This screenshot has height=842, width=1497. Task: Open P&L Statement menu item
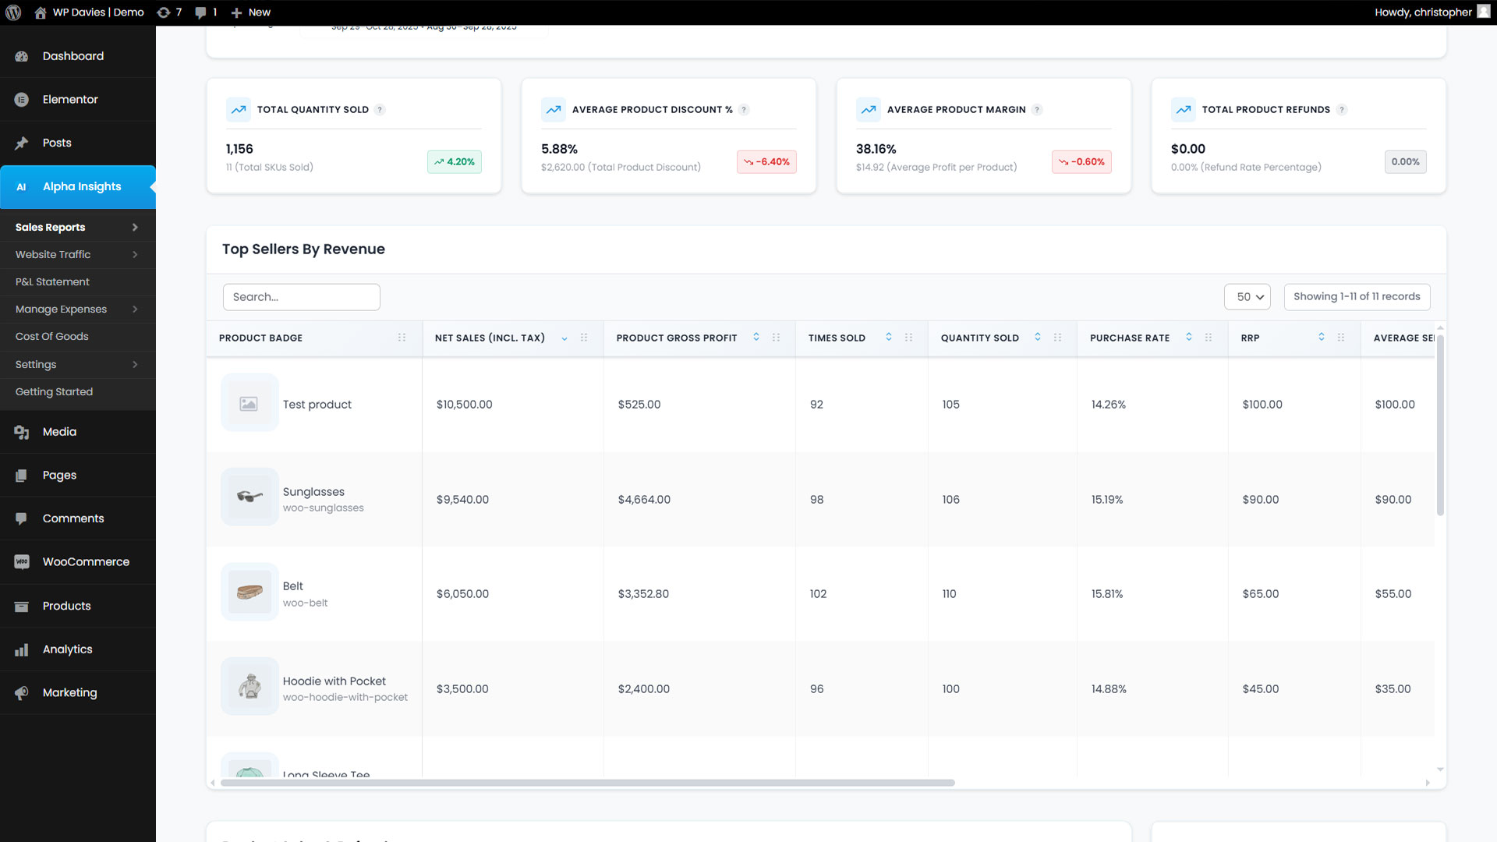pos(52,282)
